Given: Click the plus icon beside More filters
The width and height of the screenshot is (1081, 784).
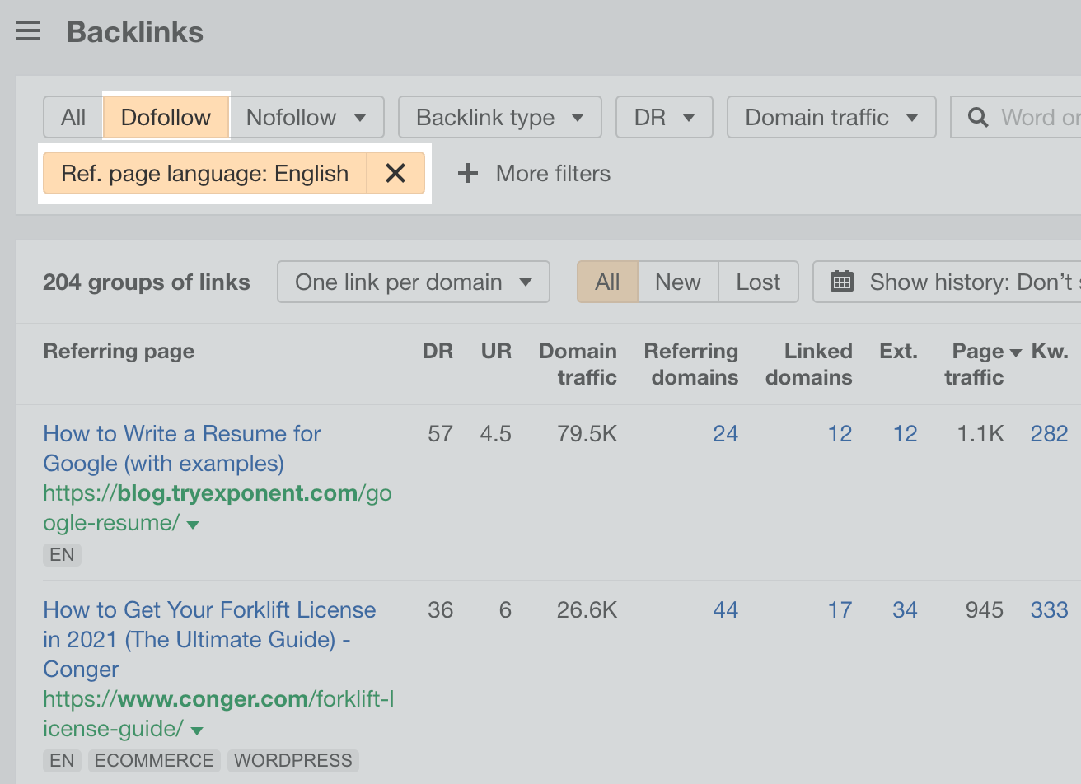Looking at the screenshot, I should point(467,173).
